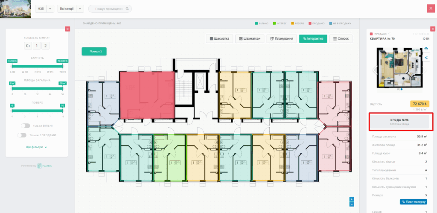Print the apartment card with printer icon

pos(426,49)
